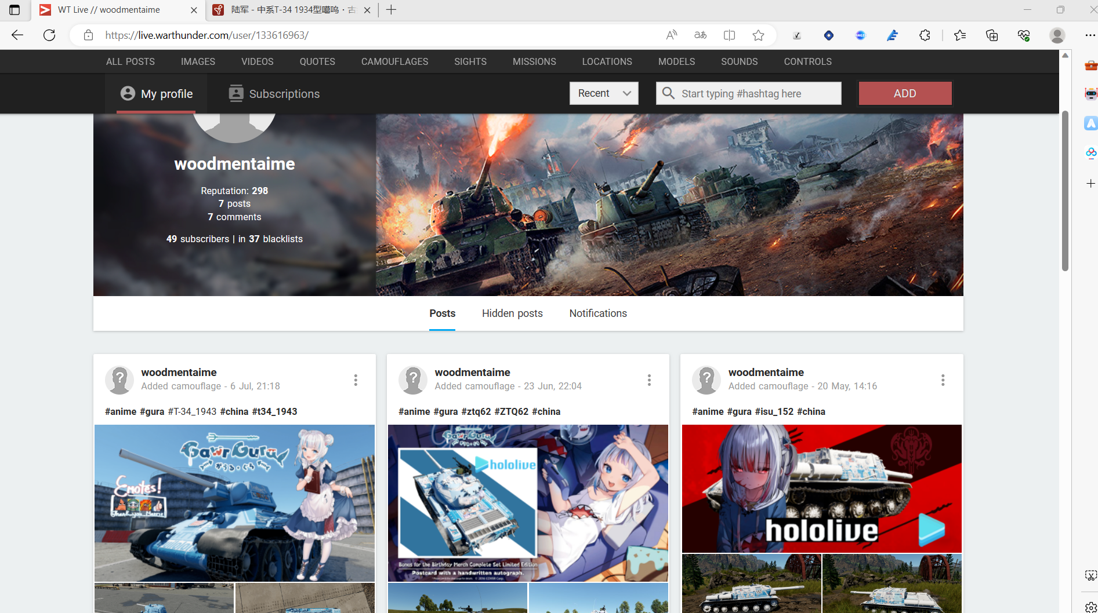The height and width of the screenshot is (613, 1098).
Task: Click the search magnifier icon
Action: point(668,93)
